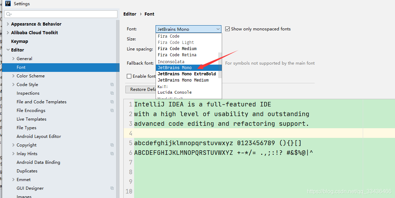Click the project-level icon next to GUI Designer
395x198 pixels.
click(x=112, y=188)
